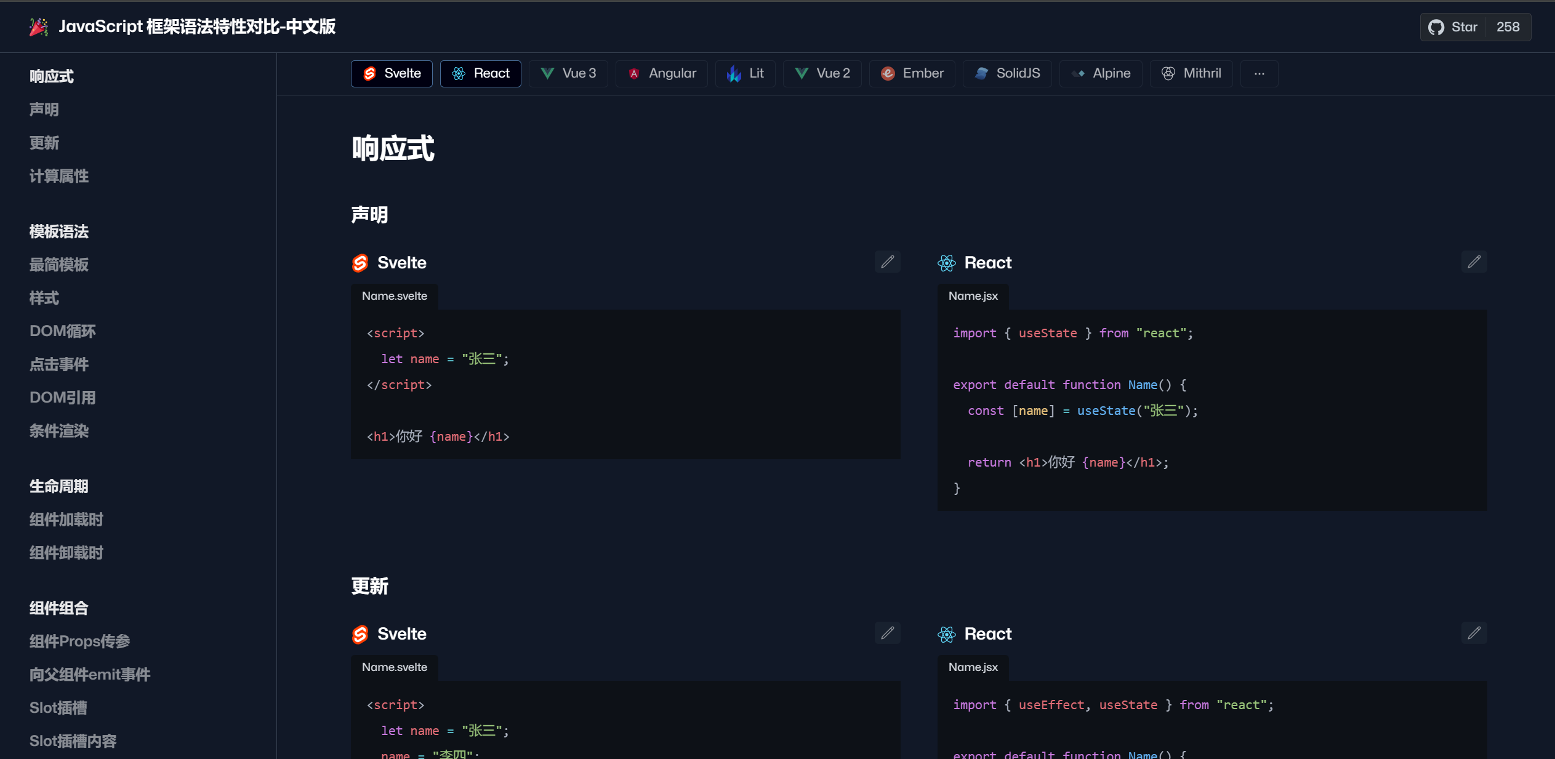
Task: Open 组件Props传参 sidebar link
Action: tap(80, 641)
